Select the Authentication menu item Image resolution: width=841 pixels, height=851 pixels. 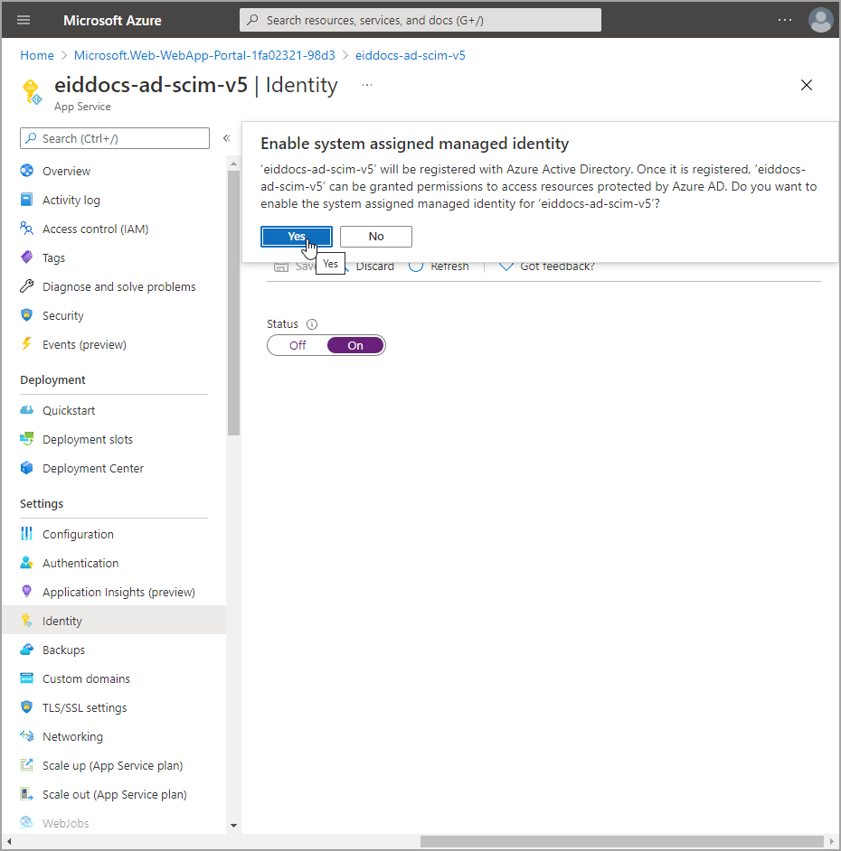(80, 563)
